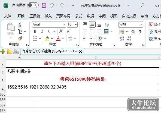Click the green plus new-tab icon
Viewport: 161px width, 113px height.
[2, 51]
